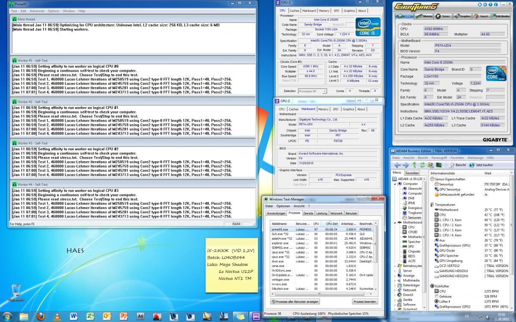The height and width of the screenshot is (322, 516).
Task: Click volume speaker icon in system tray
Action: (487, 316)
